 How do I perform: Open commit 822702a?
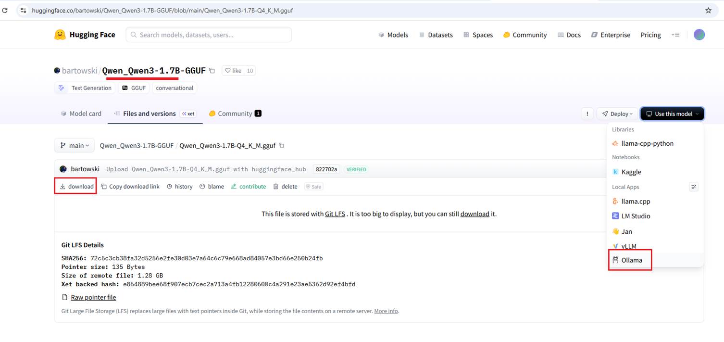click(x=326, y=169)
